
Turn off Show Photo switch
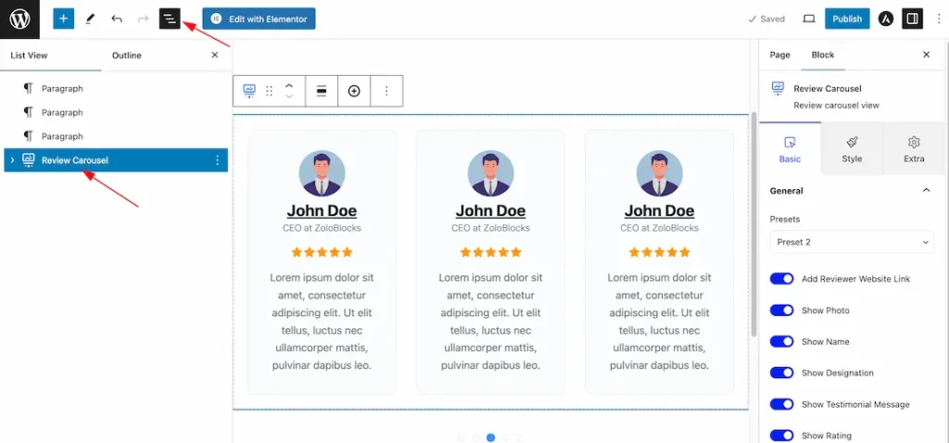point(781,310)
